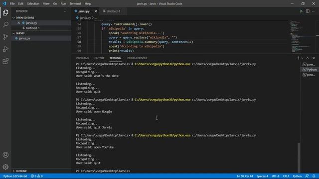Viewport: 319px width, 179px height.
Task: Change encoding via UTF-8
Action: coord(276,176)
